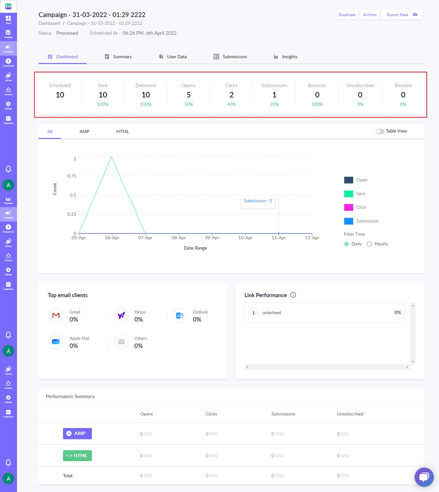Toggle the Submission series legend swatch
The image size is (439, 492).
coord(349,221)
